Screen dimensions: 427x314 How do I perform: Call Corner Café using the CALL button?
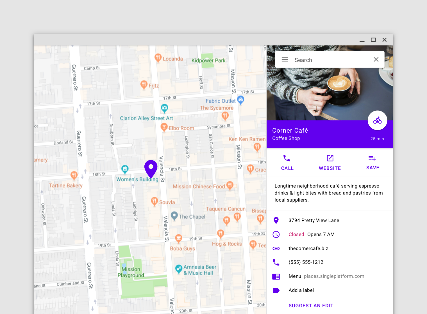(x=287, y=163)
